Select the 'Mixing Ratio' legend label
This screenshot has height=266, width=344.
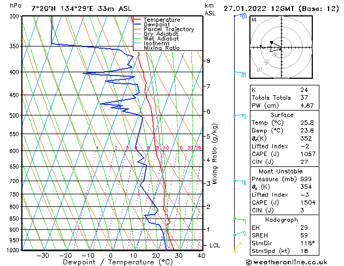point(162,48)
